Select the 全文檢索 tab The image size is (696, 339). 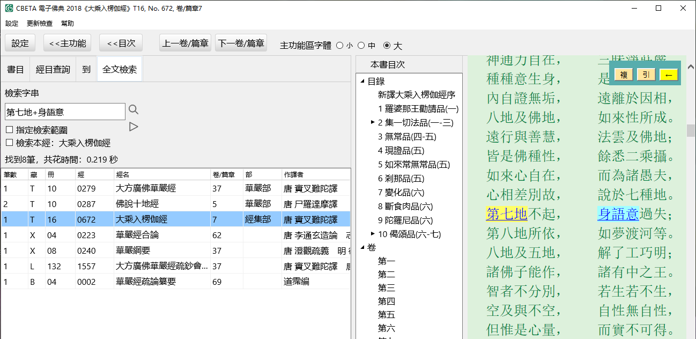(x=120, y=69)
